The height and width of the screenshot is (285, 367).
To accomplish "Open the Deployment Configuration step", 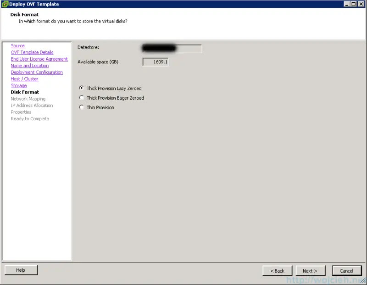I will (37, 72).
